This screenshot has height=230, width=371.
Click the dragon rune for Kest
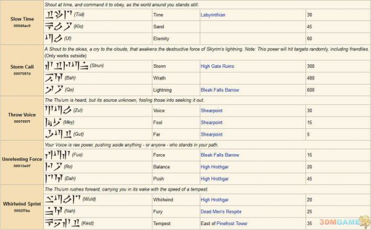[x=62, y=223]
